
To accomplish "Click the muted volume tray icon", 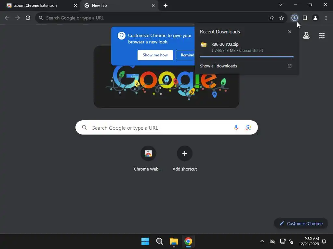I will click(x=291, y=241).
